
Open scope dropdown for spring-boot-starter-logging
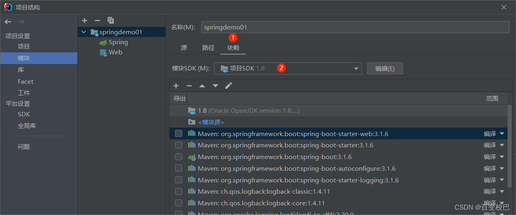tap(501, 180)
